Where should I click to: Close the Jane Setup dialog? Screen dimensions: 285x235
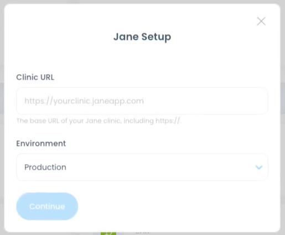261,22
